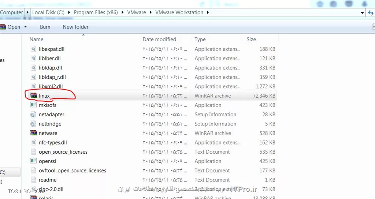Go to VMware folder breadcrumb

[x=137, y=12]
